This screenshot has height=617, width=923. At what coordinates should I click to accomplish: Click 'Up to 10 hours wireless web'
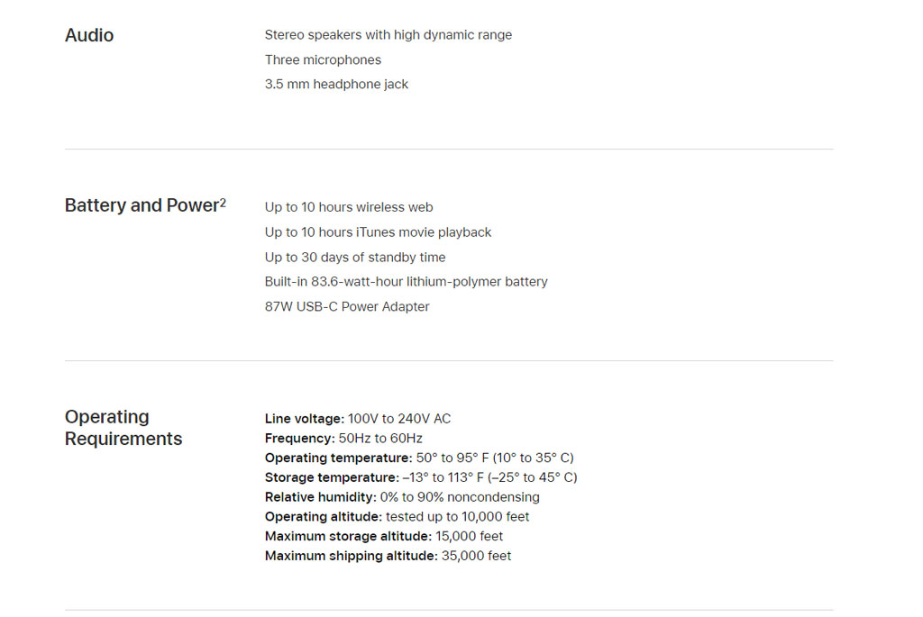tap(349, 207)
